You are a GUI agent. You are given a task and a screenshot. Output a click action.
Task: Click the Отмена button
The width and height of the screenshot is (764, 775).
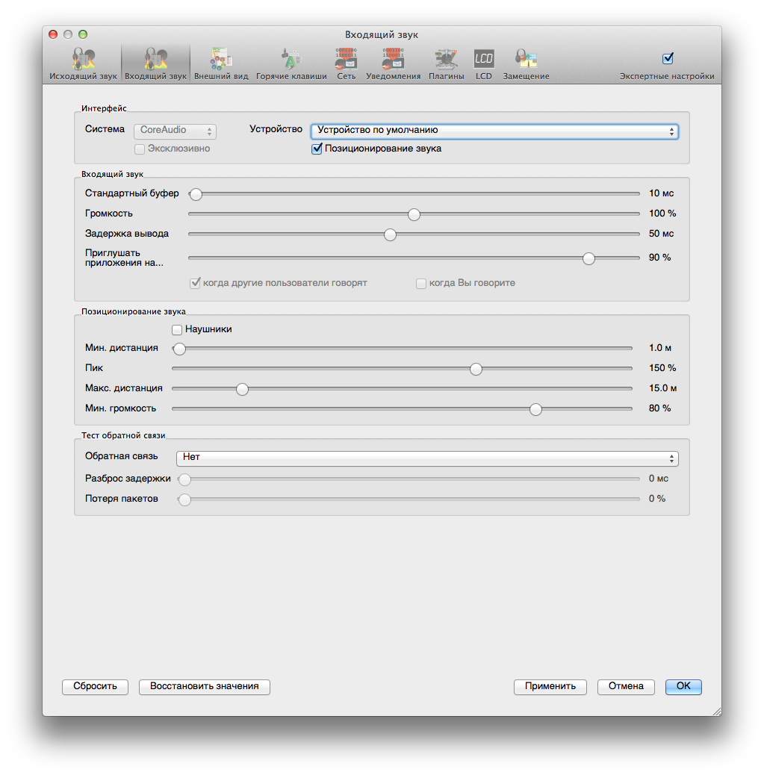coord(625,687)
